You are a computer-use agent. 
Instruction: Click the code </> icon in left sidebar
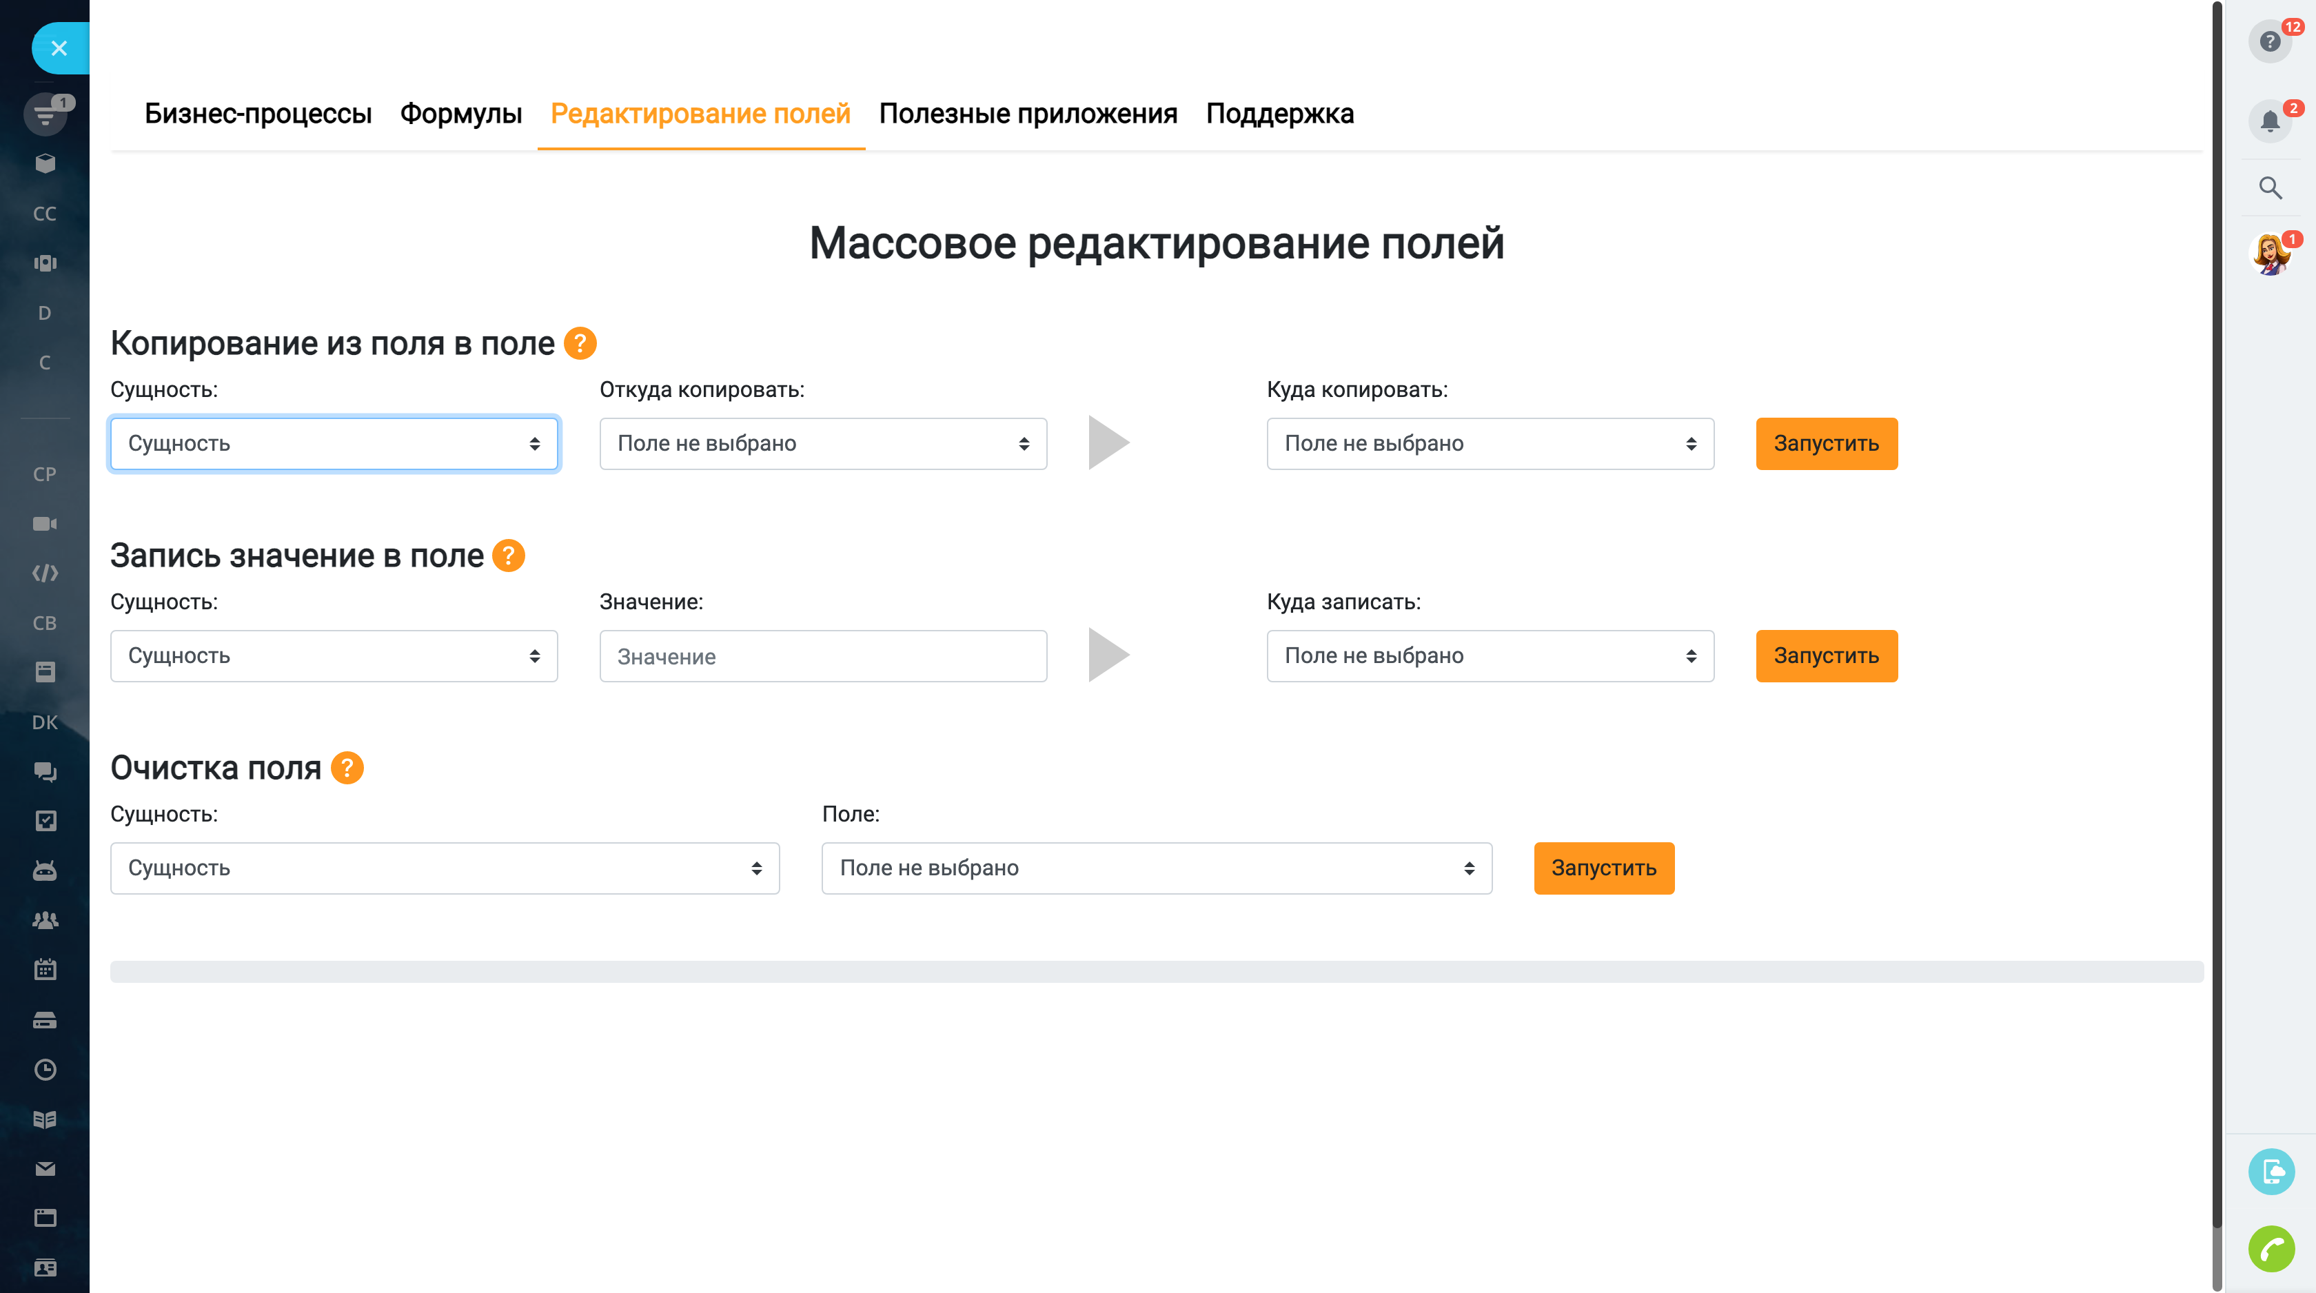[x=45, y=572]
